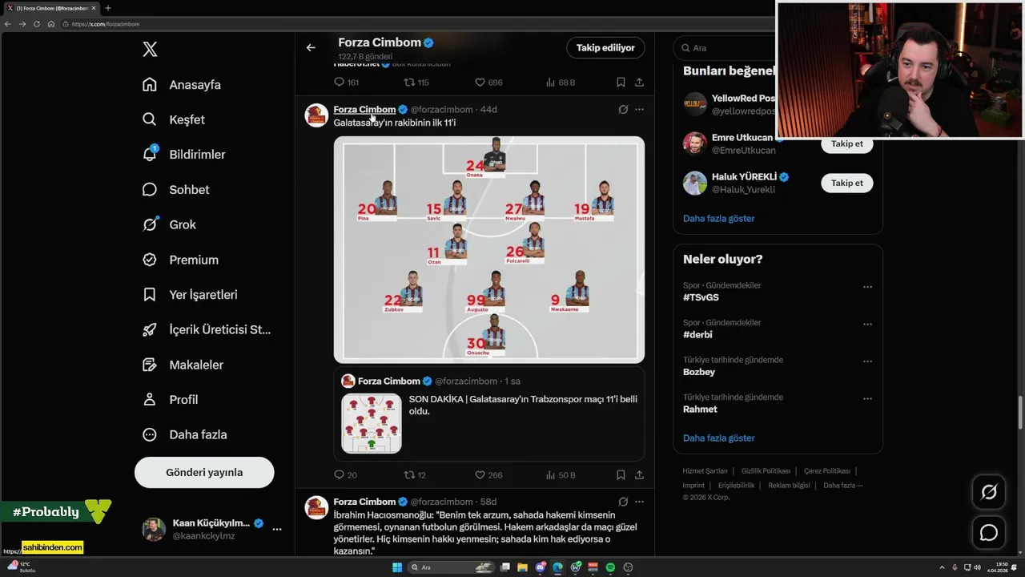Viewport: 1025px width, 577px height.
Task: Open more options on the lineup post
Action: tap(639, 109)
